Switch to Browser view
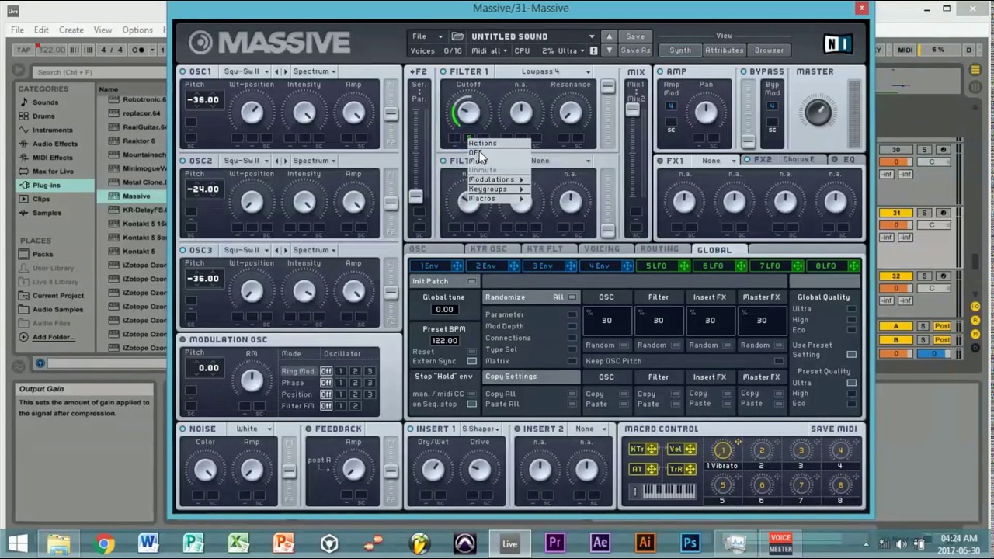This screenshot has height=559, width=994. coord(769,50)
